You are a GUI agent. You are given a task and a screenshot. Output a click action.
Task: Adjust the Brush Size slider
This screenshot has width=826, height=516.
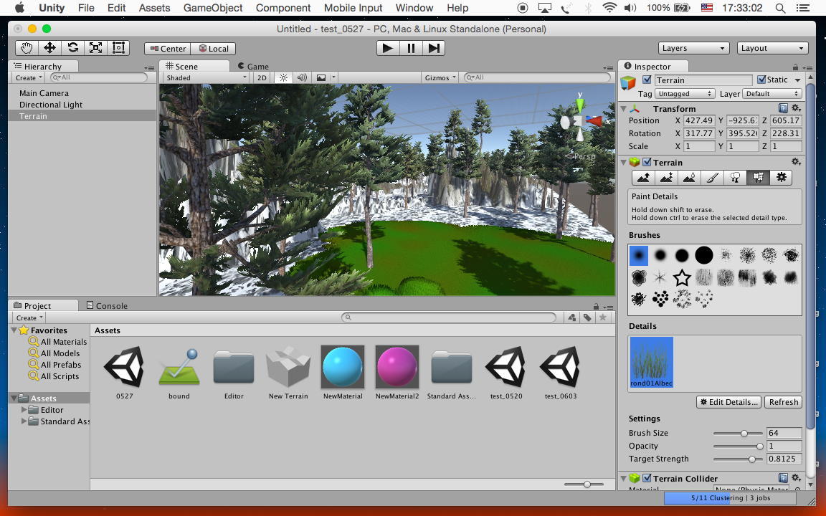738,433
